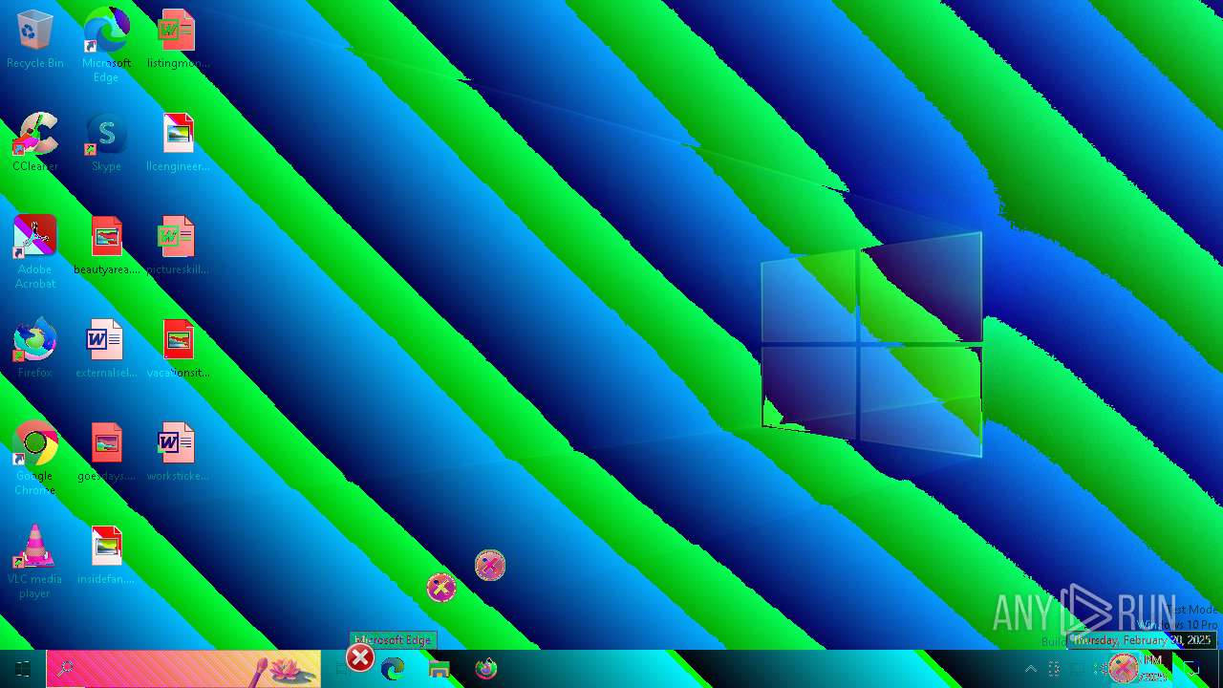Launch Microsoft Edge from the desktop shortcut
Screen dimensions: 1223x688
[106, 45]
